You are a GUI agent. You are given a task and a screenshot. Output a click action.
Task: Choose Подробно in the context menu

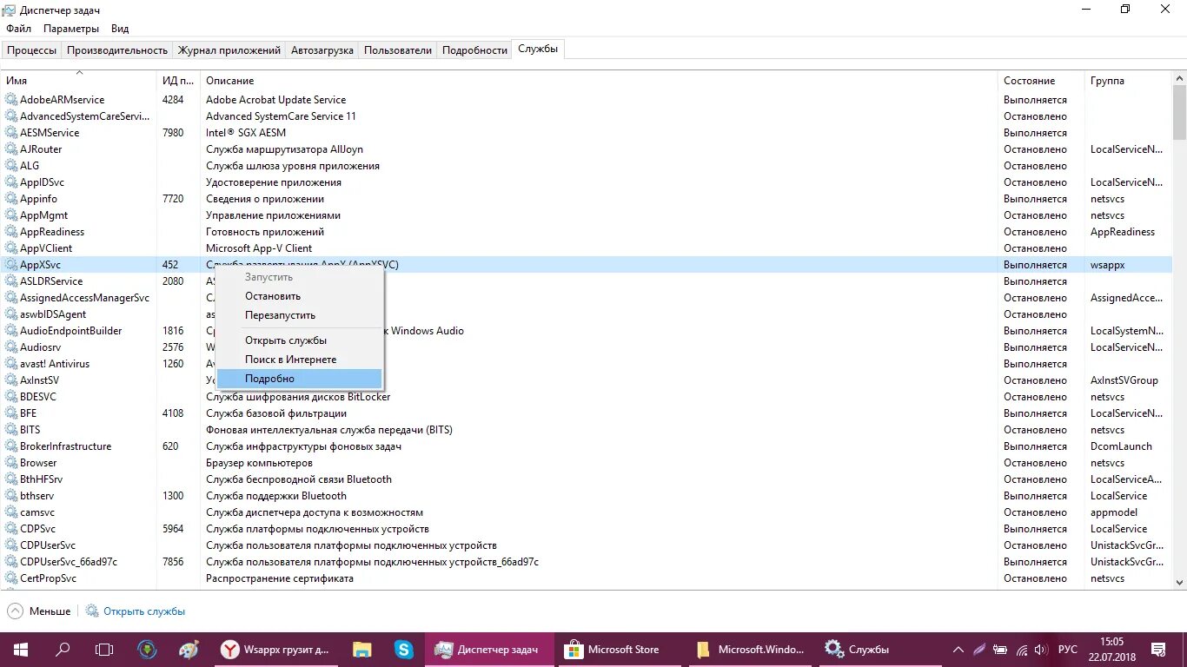[299, 379]
